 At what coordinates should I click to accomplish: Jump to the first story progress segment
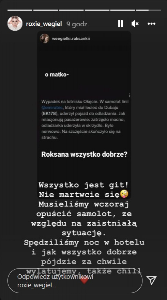pyautogui.click(x=20, y=10)
